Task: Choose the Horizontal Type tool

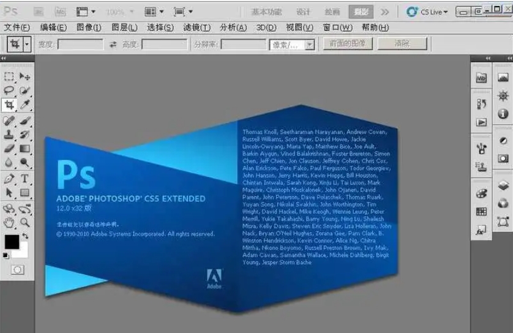Action: click(x=24, y=179)
